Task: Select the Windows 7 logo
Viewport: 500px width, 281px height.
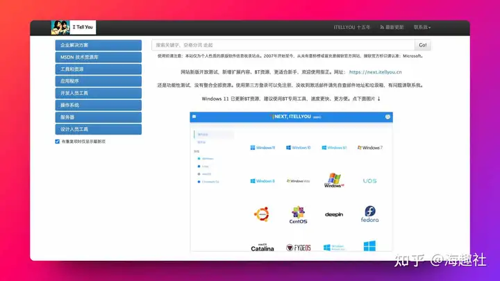Action: [369, 148]
